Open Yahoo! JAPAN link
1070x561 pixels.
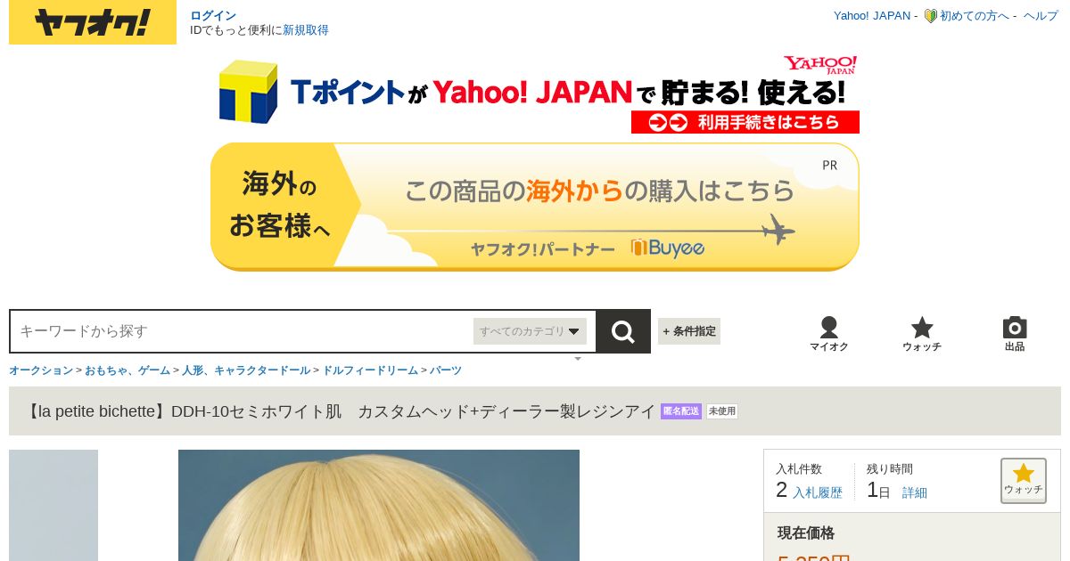[872, 15]
